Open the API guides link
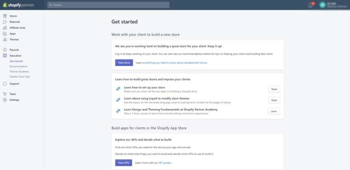Image resolution: width=350 pixels, height=170 pixels. click(165, 163)
